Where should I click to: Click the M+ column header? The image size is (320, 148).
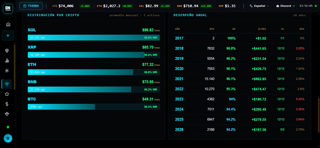283,29
